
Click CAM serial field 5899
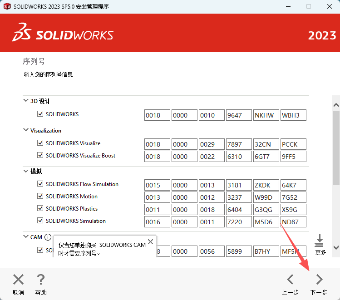pos(239,251)
